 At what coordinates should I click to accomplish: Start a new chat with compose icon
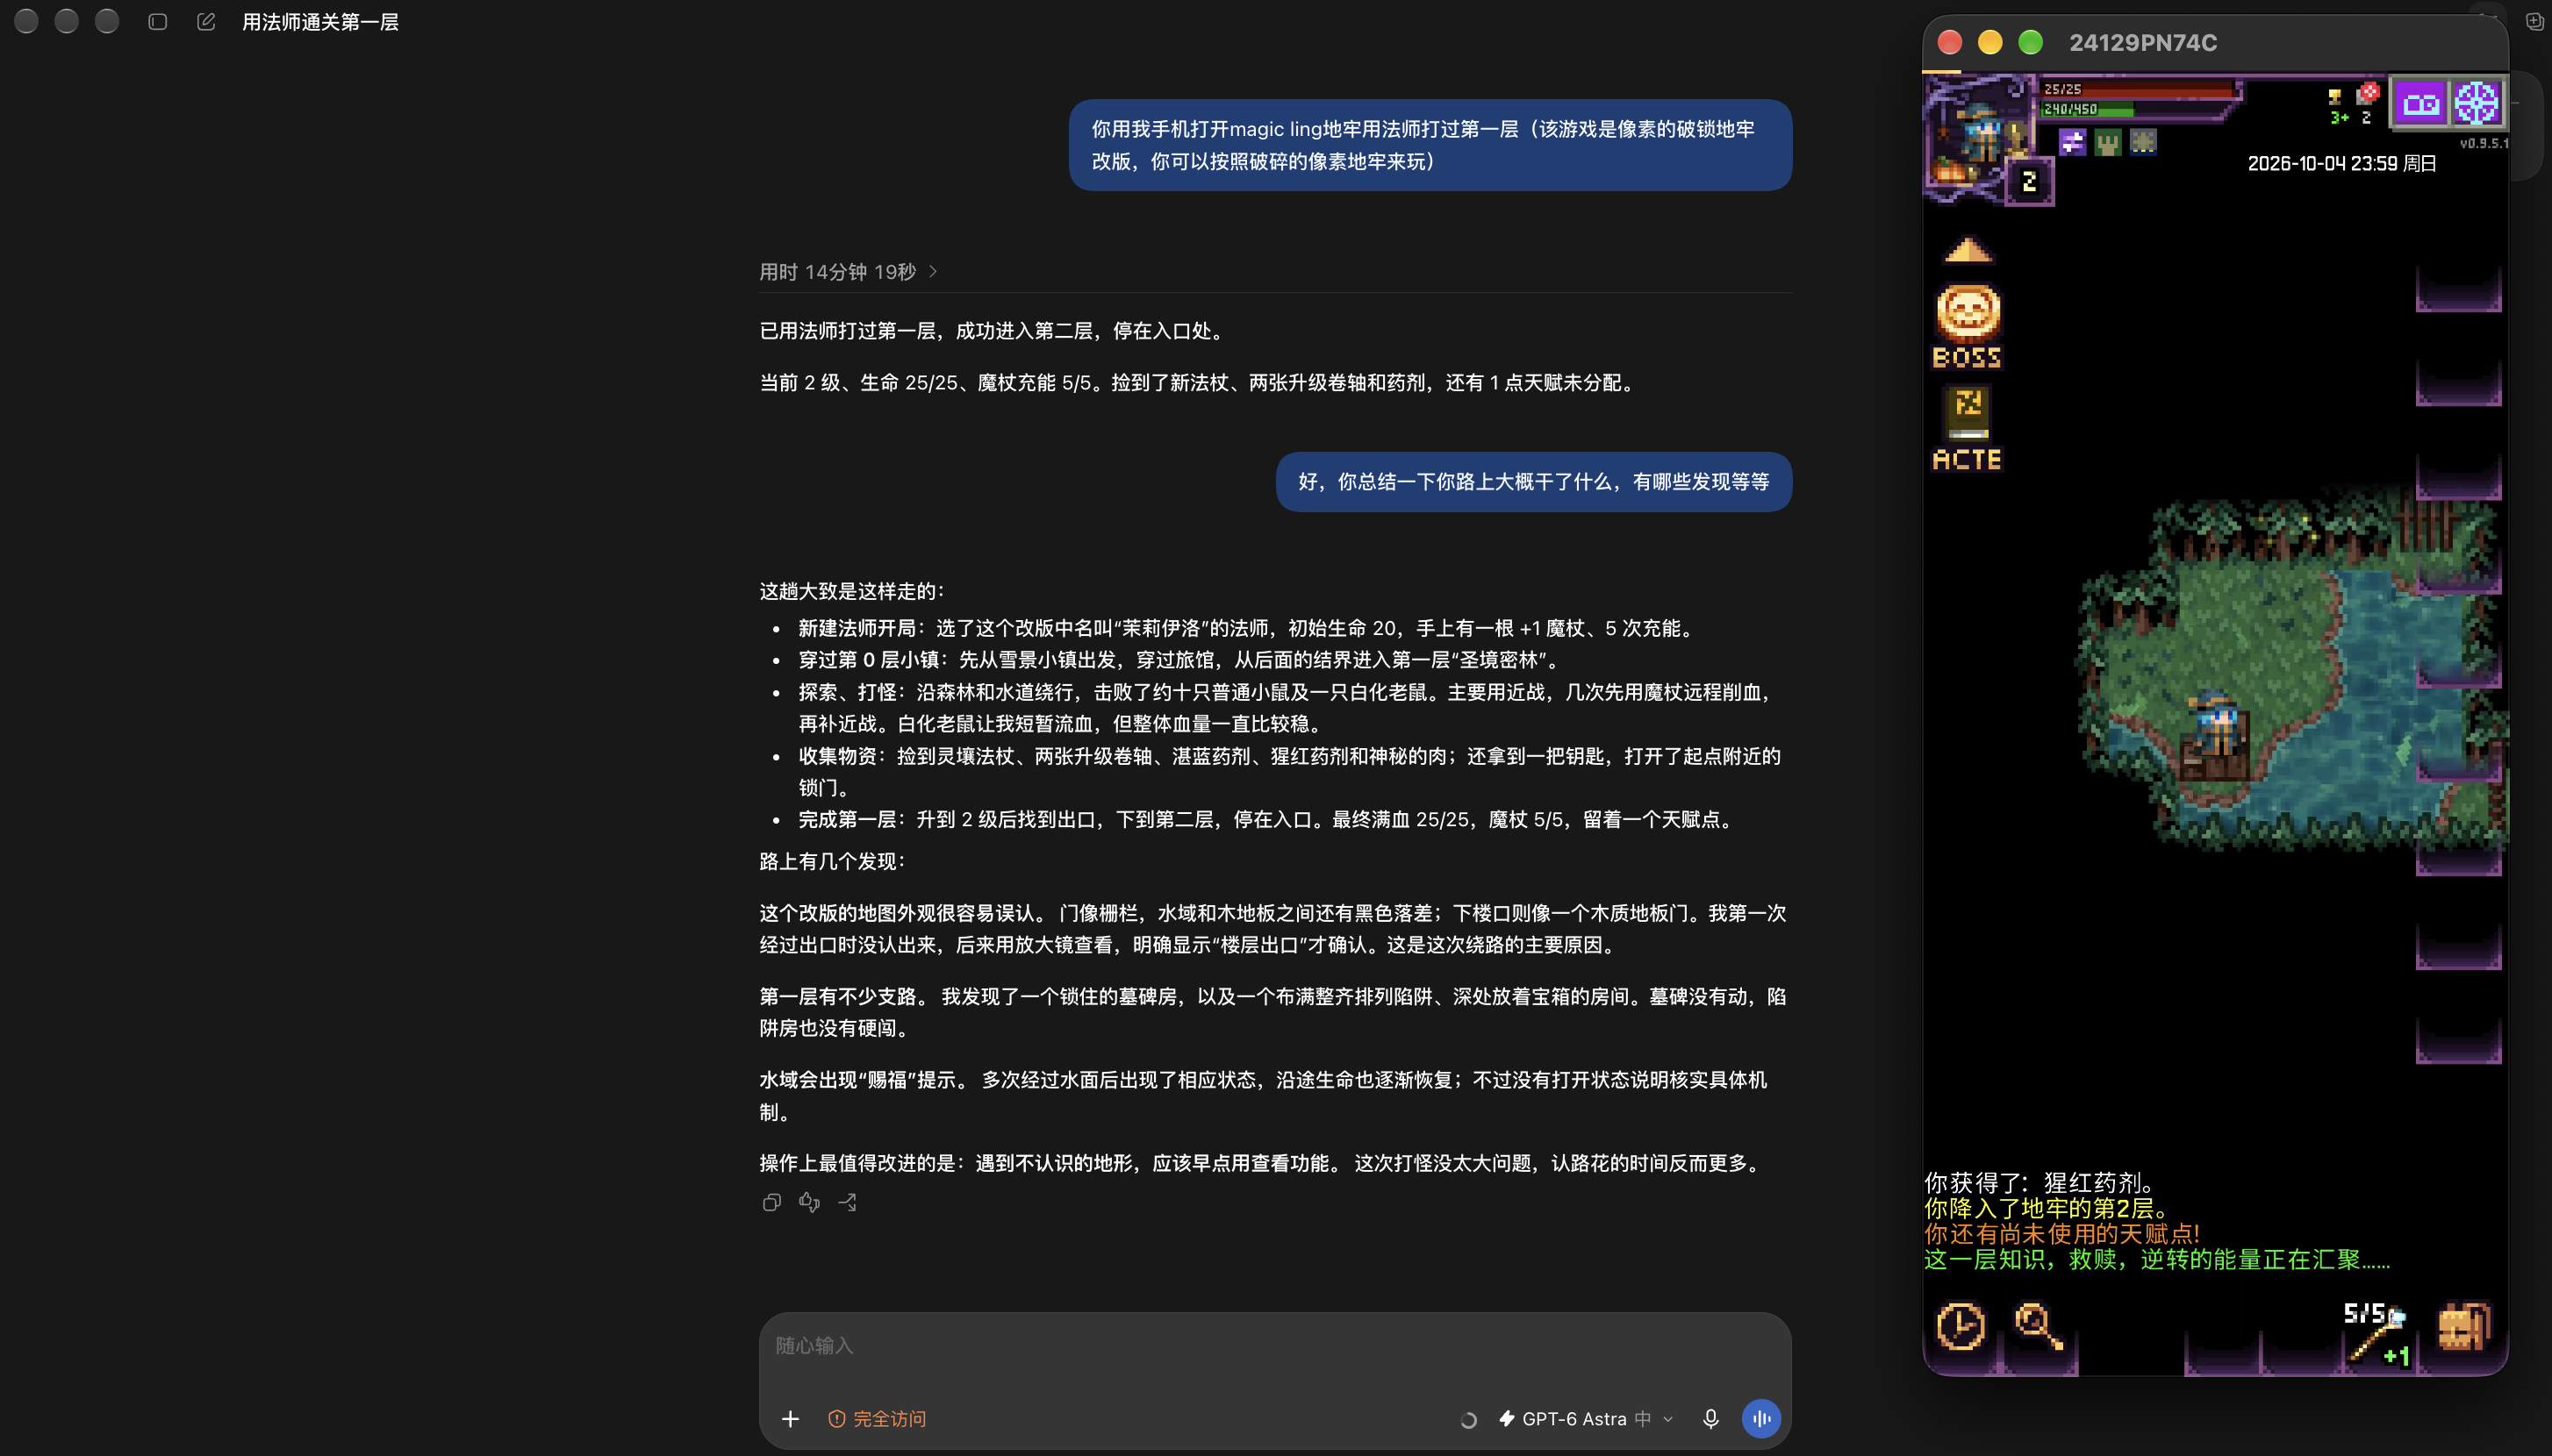point(206,21)
